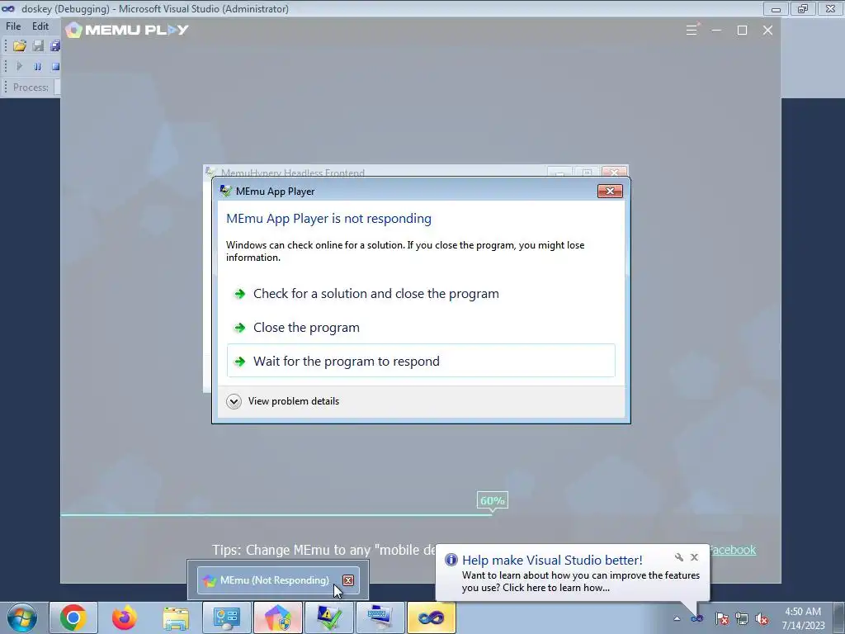Viewport: 845px width, 634px height.
Task: Click the 60% loading progress marker
Action: click(492, 501)
